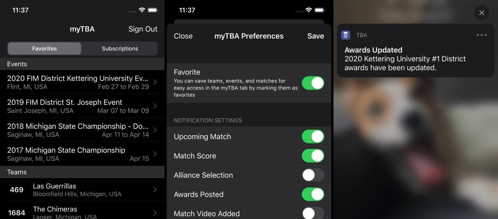Viewport: 498px width, 219px height.
Task: Open chevron beside Las Guerrillas team
Action: click(155, 189)
